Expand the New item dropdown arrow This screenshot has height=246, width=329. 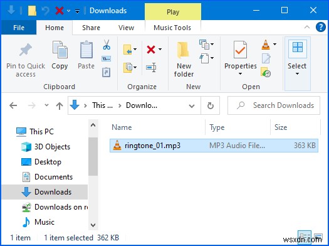click(212, 44)
